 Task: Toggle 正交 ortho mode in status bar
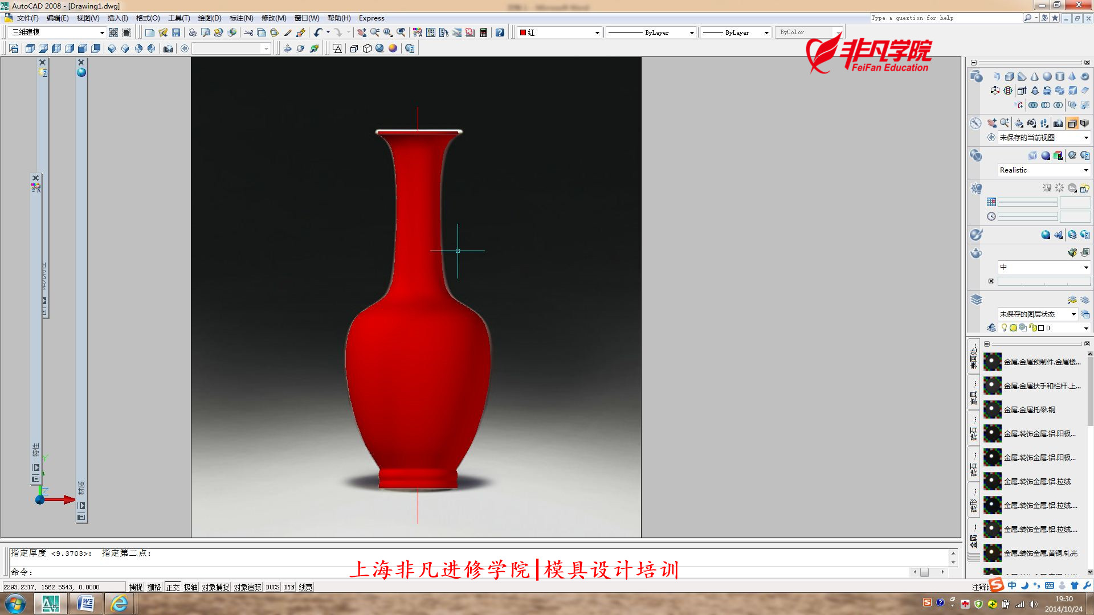(173, 587)
